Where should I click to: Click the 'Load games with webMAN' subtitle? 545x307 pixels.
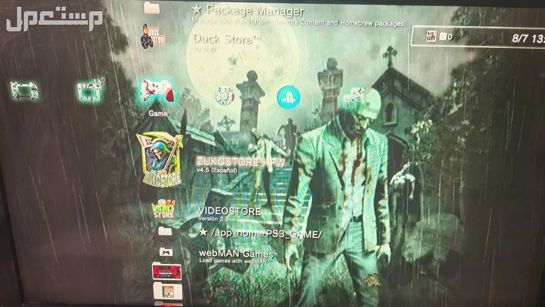coord(233,261)
